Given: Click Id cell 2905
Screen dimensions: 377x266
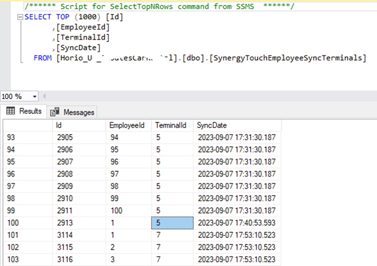Looking at the screenshot, I should coord(79,138).
